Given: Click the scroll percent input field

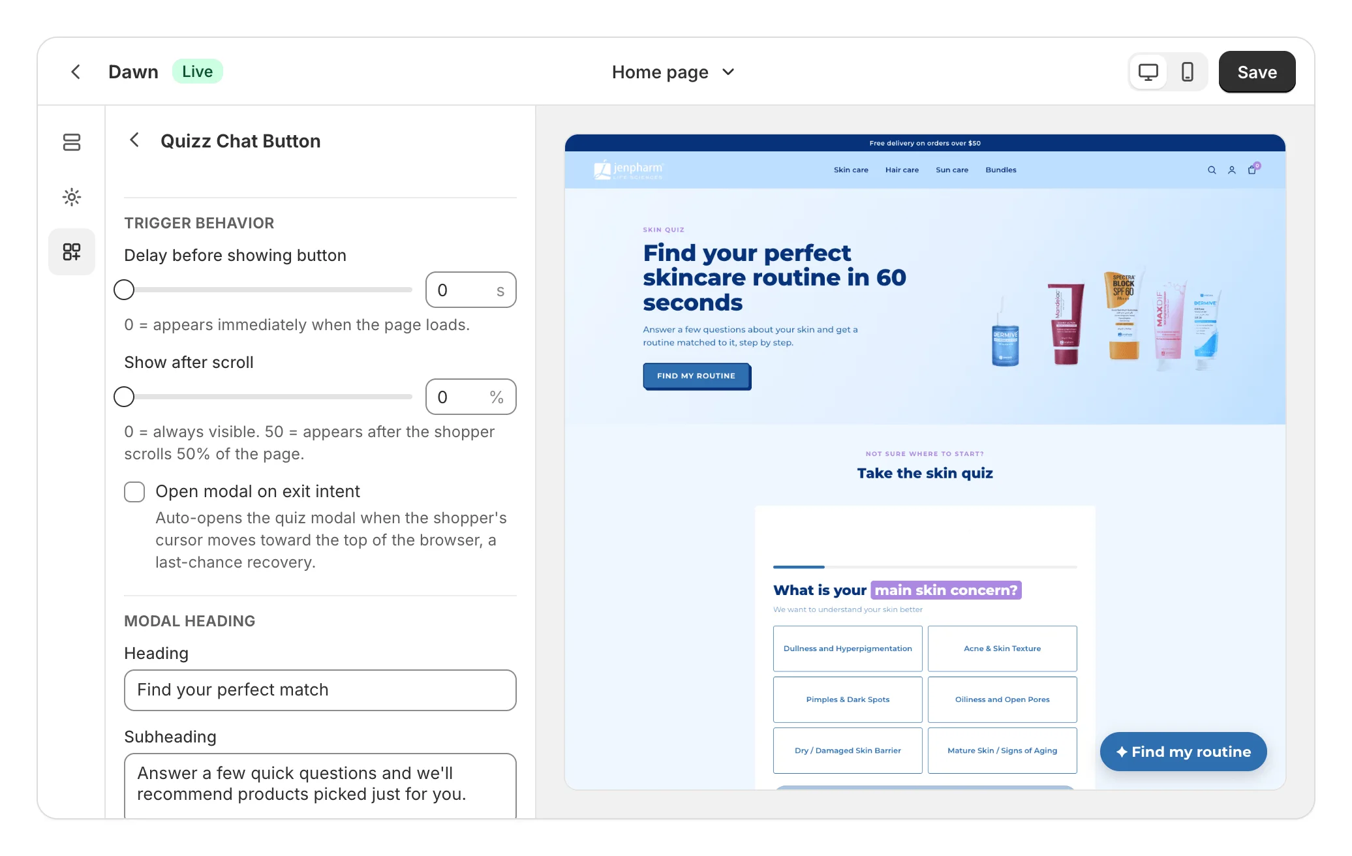Looking at the screenshot, I should (x=470, y=397).
